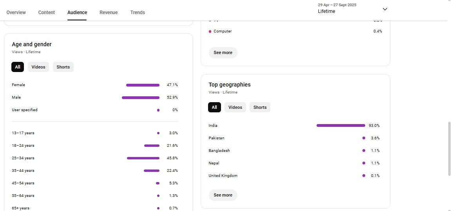The width and height of the screenshot is (451, 211).
Task: Select the Audience tab
Action: (x=77, y=13)
